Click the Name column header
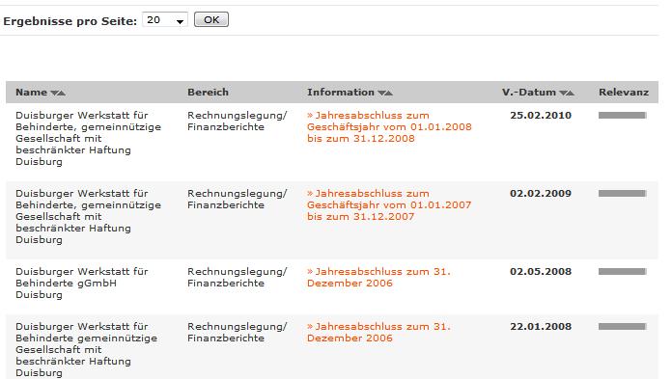Image resolution: width=672 pixels, height=379 pixels. click(31, 92)
